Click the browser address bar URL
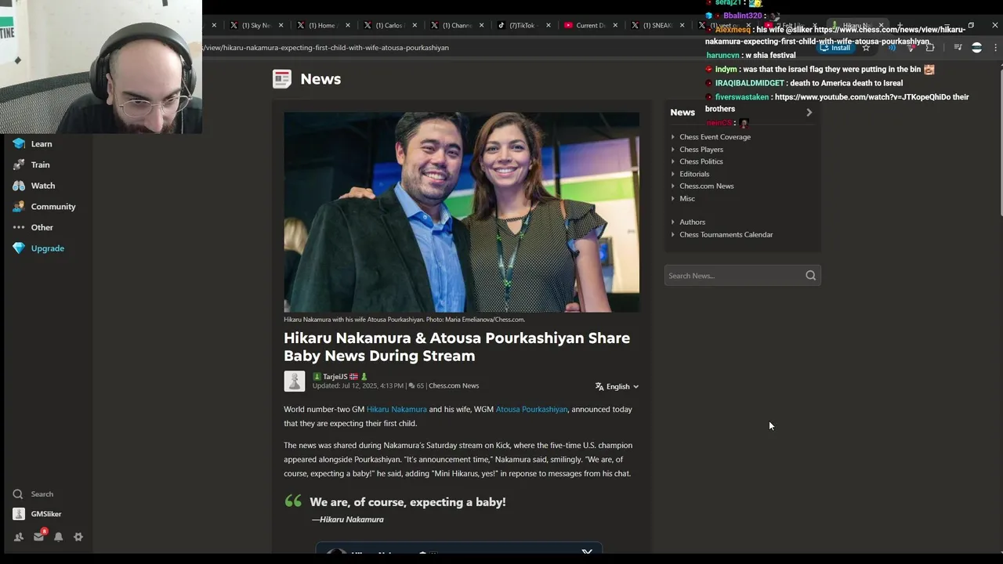Image resolution: width=1003 pixels, height=564 pixels. (326, 48)
